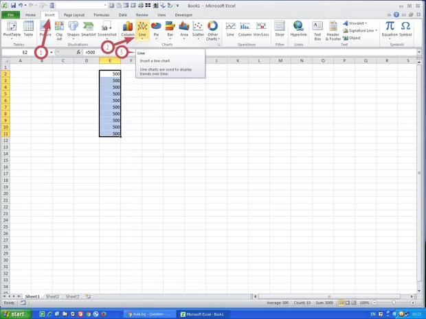Select the Sheet2 worksheet tab
This screenshot has width=426, height=319.
[x=52, y=296]
